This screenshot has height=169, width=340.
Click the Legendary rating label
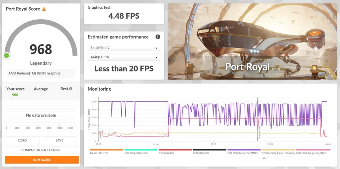pyautogui.click(x=41, y=63)
